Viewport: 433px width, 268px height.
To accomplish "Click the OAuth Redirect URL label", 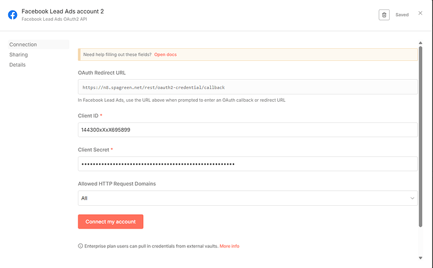I will (102, 73).
